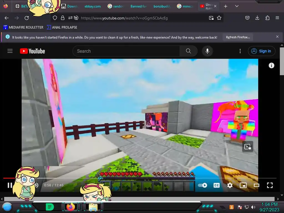Viewport: 284px width, 213px height.
Task: Open the site permissions icon in address bar
Action: tap(70, 18)
